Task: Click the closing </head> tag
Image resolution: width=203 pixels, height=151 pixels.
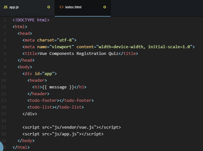Action: click(x=26, y=60)
